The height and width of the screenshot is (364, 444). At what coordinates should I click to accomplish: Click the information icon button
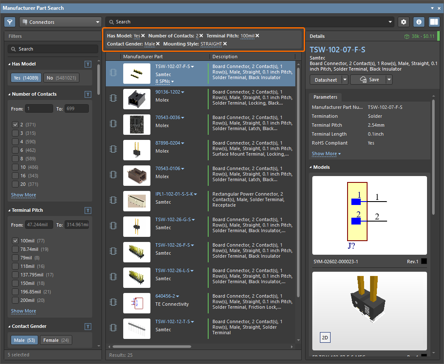click(x=419, y=22)
